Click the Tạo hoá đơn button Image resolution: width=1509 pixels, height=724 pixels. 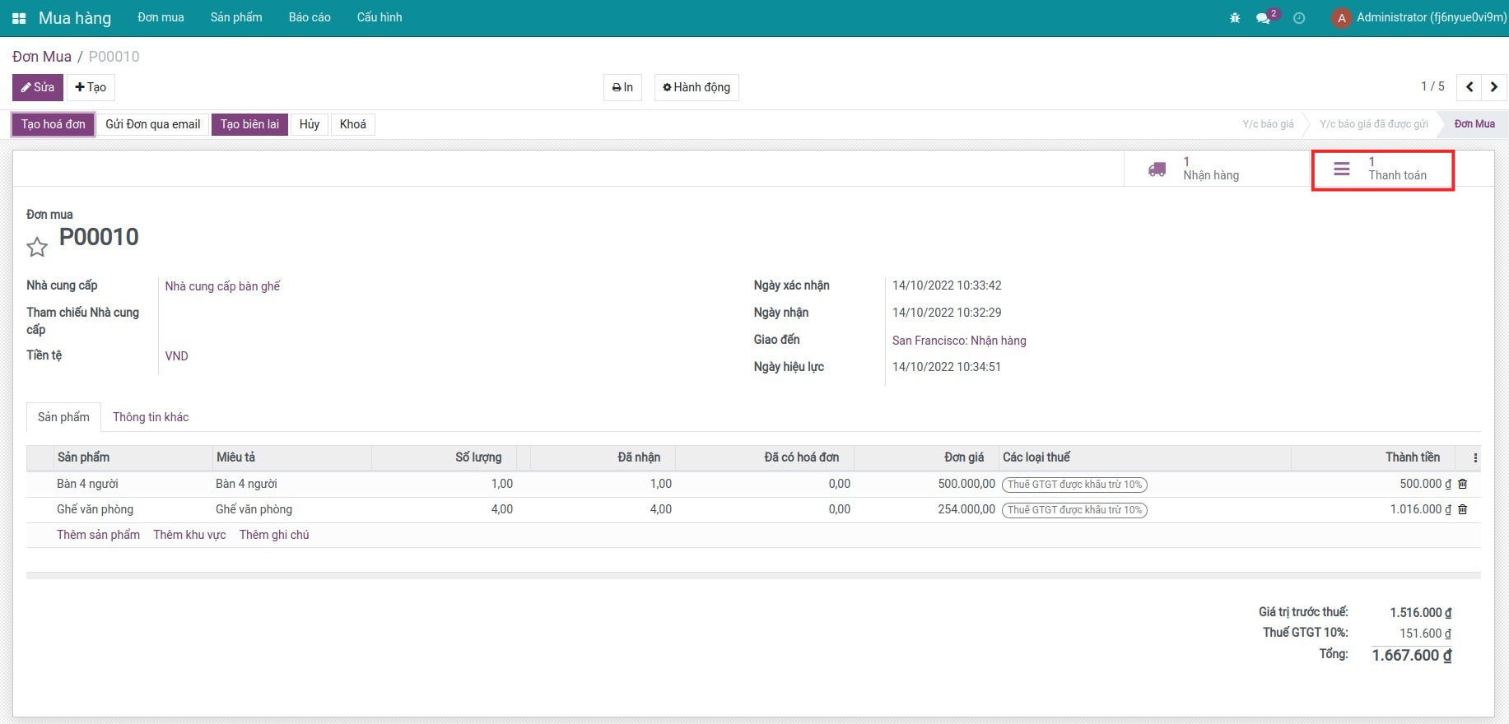[x=54, y=124]
